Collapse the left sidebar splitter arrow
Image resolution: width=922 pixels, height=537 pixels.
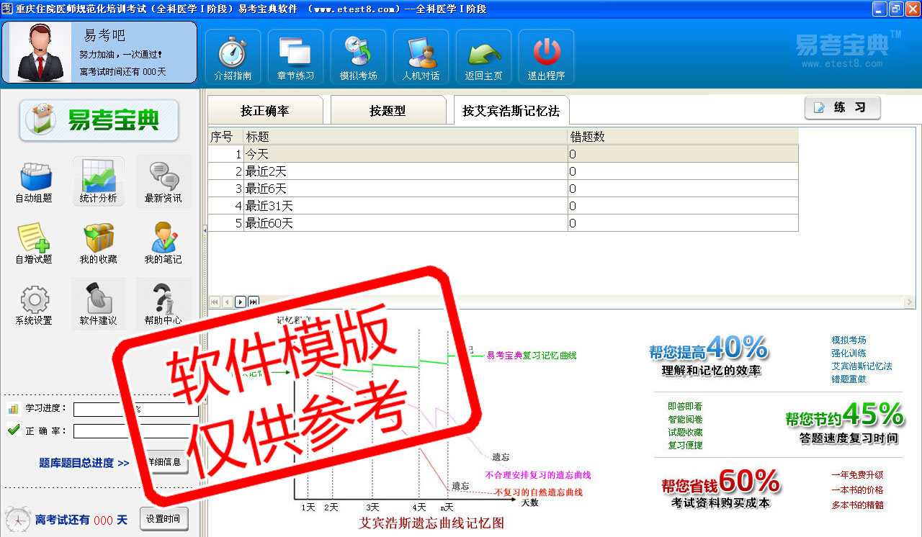(204, 230)
